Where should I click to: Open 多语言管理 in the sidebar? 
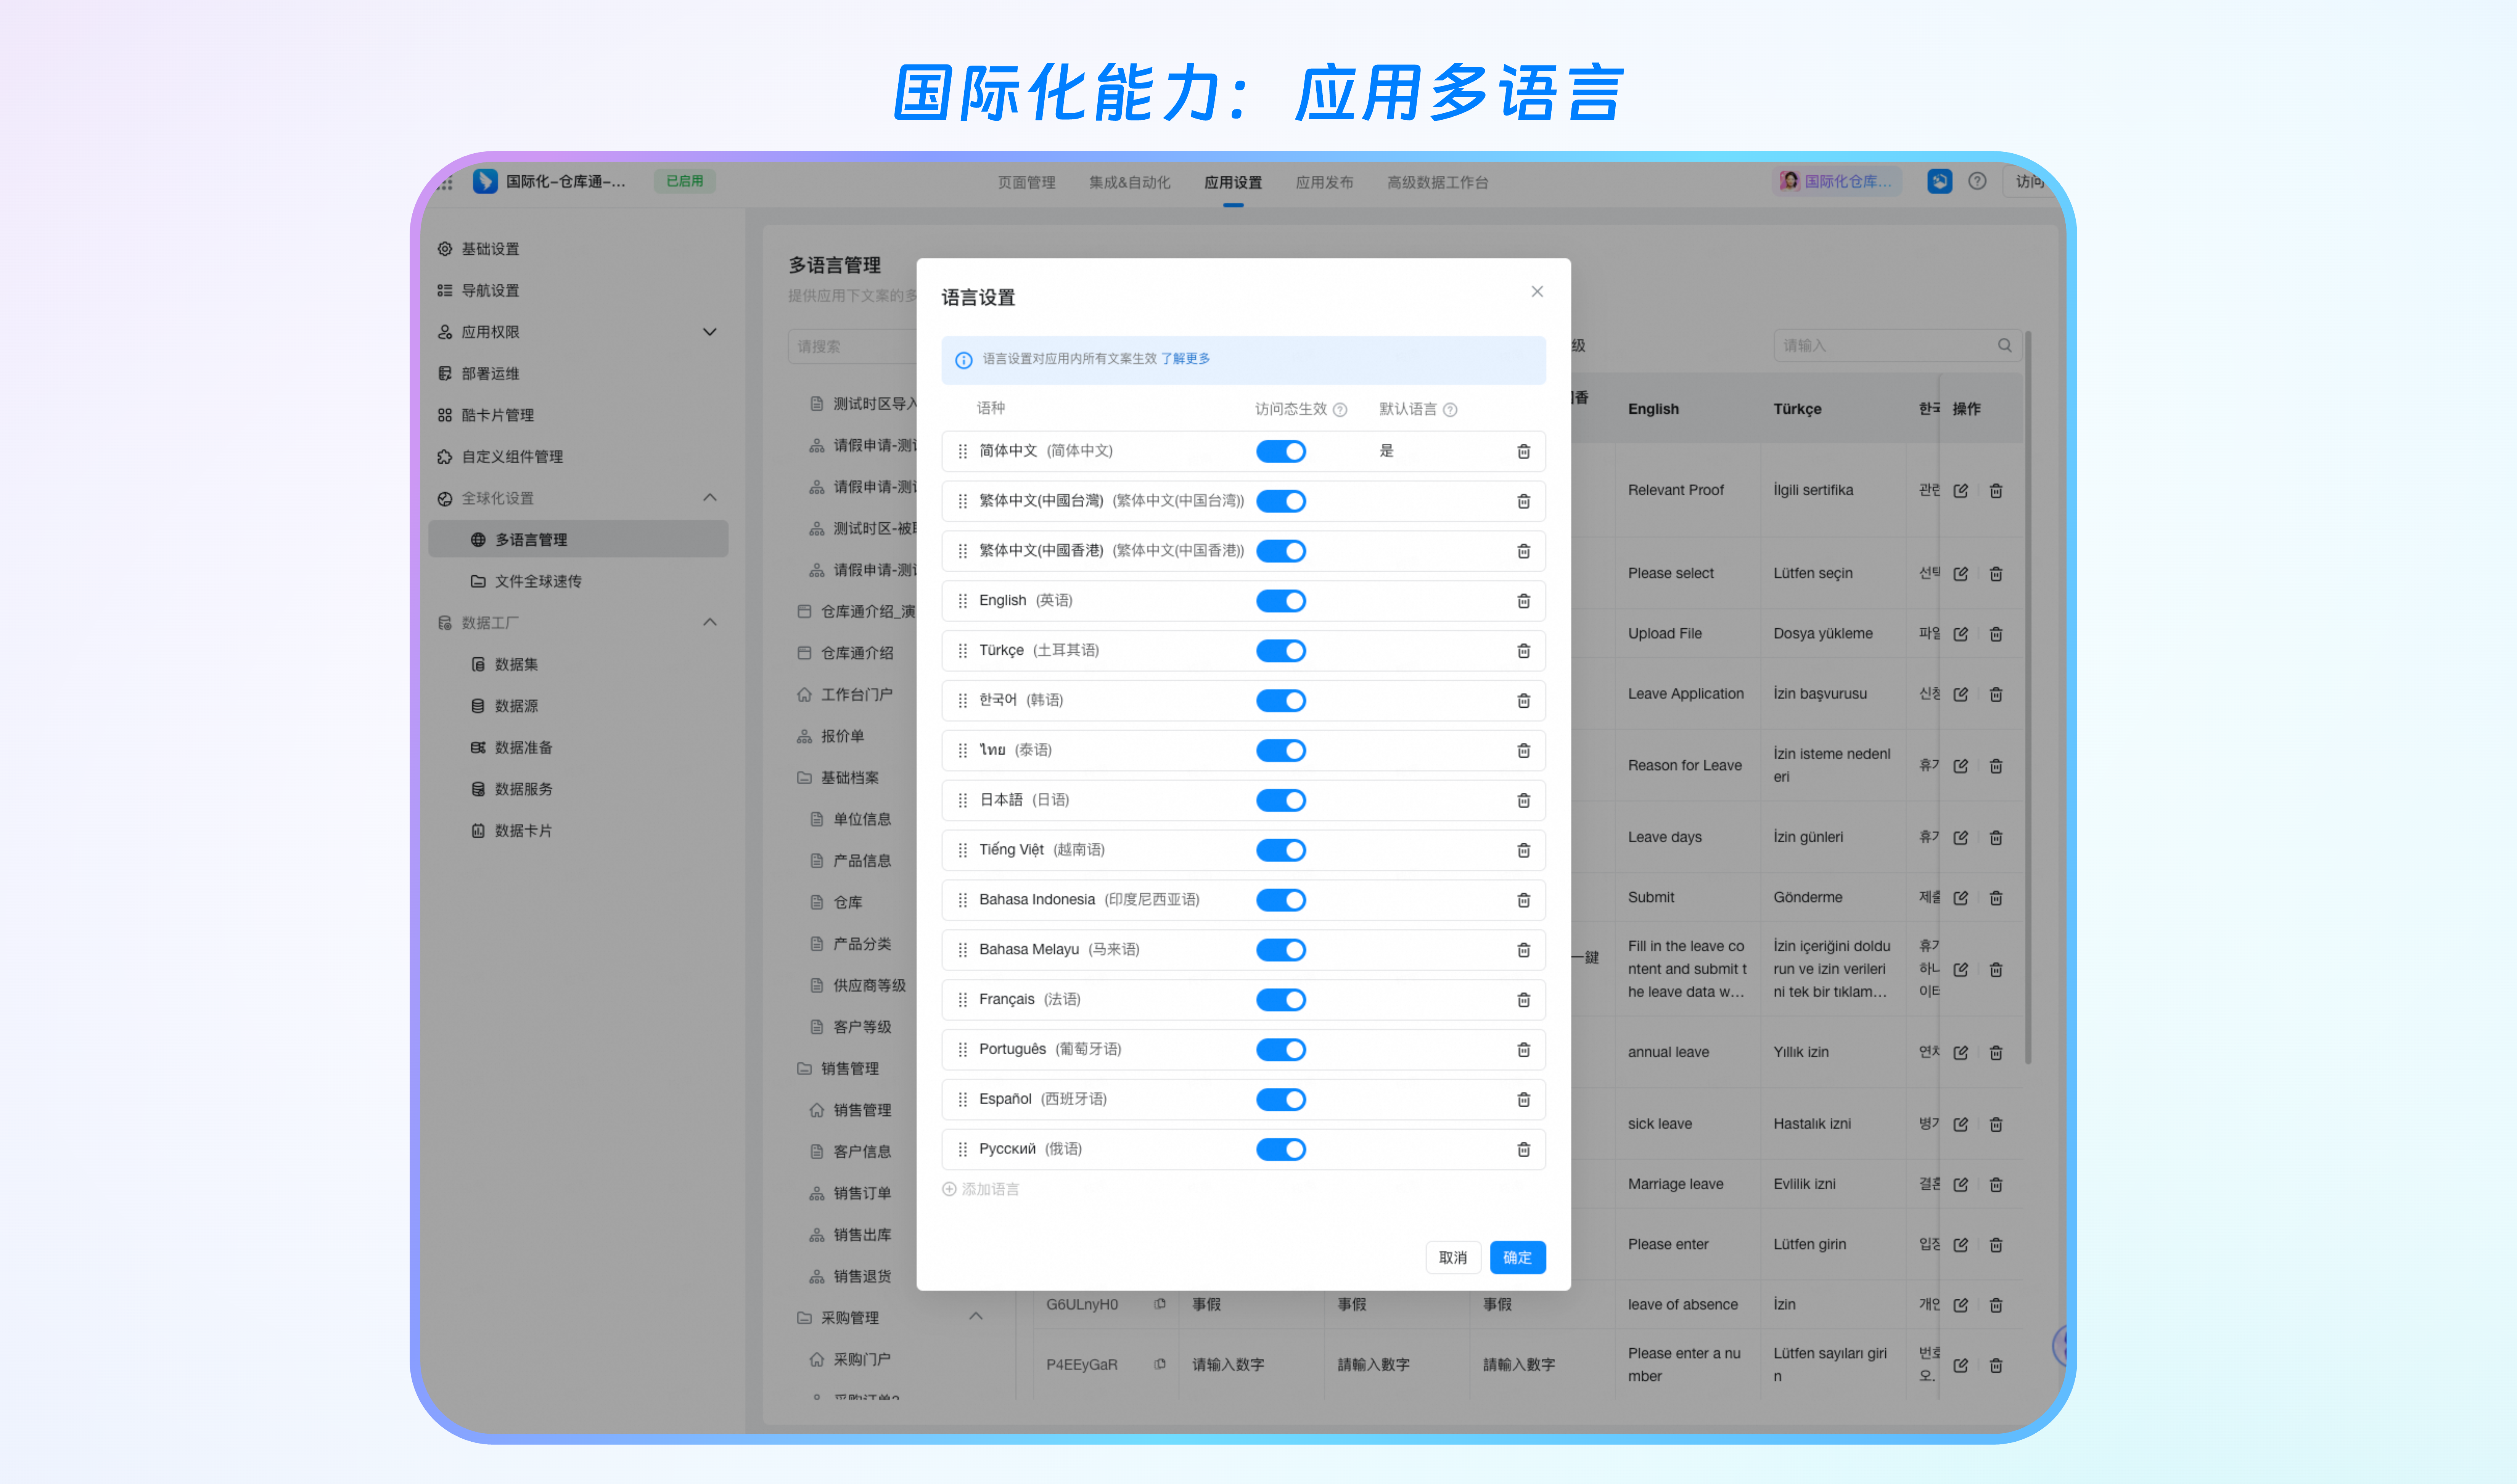[578, 540]
